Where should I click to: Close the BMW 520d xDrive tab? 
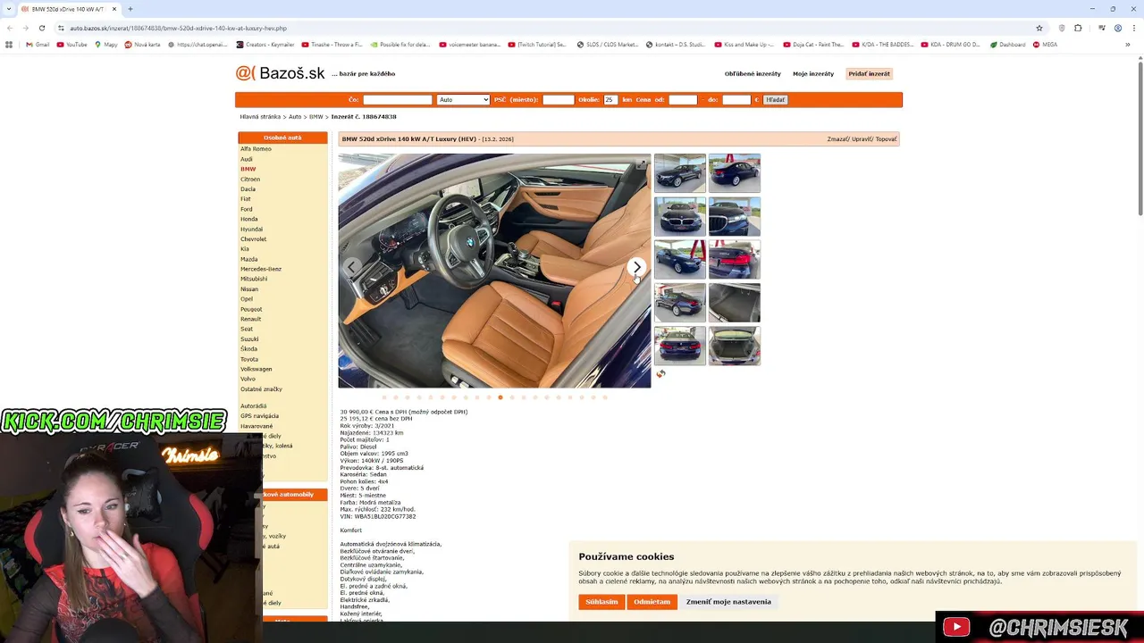point(114,9)
